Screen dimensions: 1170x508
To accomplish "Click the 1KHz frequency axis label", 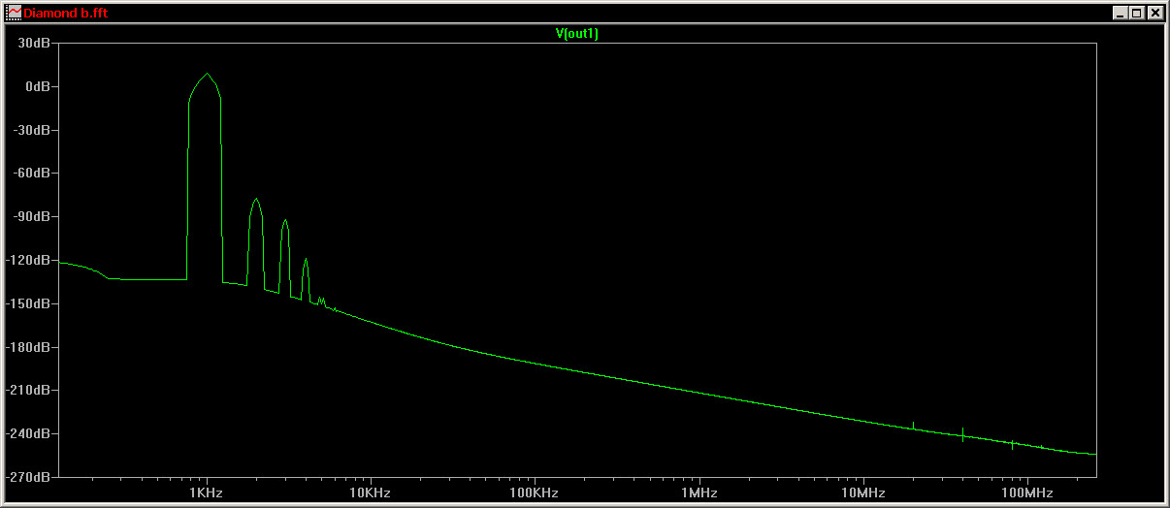I will (207, 493).
